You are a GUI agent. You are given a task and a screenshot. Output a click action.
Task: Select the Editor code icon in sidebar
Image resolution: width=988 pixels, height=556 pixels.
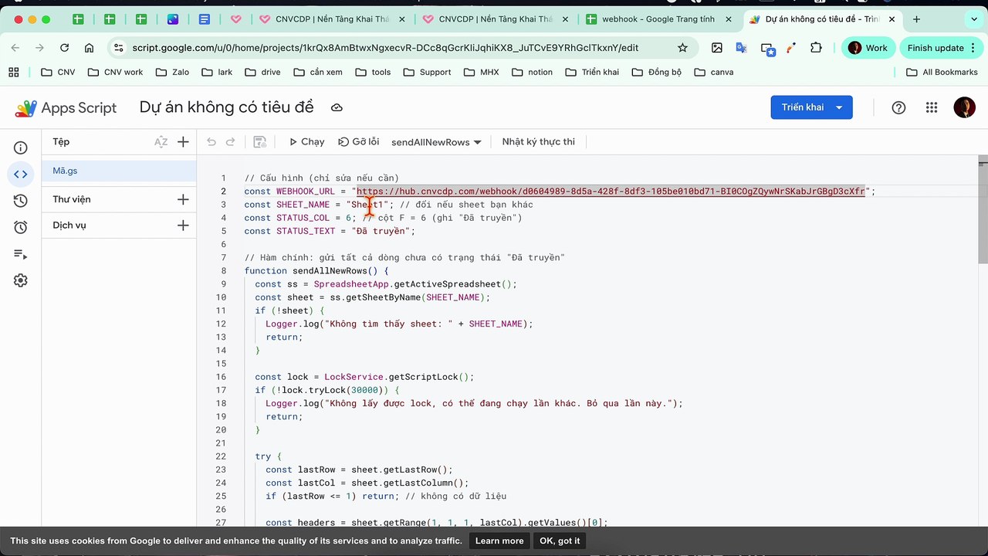pos(21,175)
